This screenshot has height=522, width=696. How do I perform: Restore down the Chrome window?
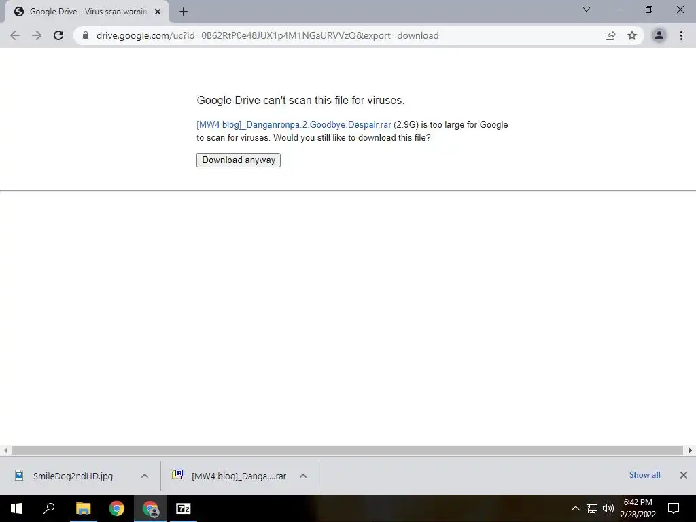(x=649, y=10)
